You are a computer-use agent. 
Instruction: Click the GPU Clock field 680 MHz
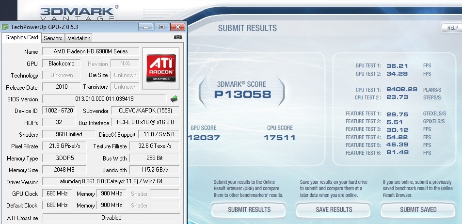[57, 193]
